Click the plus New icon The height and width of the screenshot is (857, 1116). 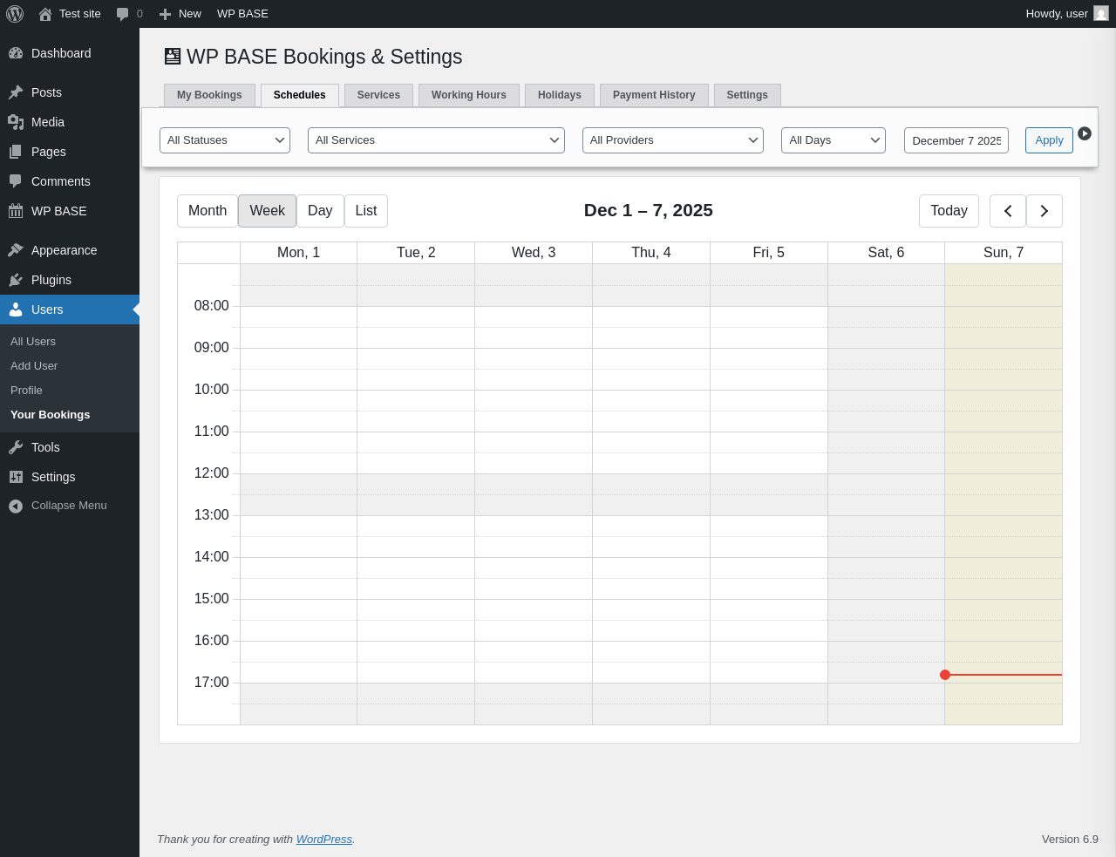click(165, 14)
